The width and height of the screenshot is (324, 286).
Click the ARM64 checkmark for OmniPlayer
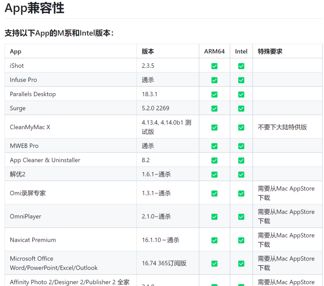[x=214, y=217]
